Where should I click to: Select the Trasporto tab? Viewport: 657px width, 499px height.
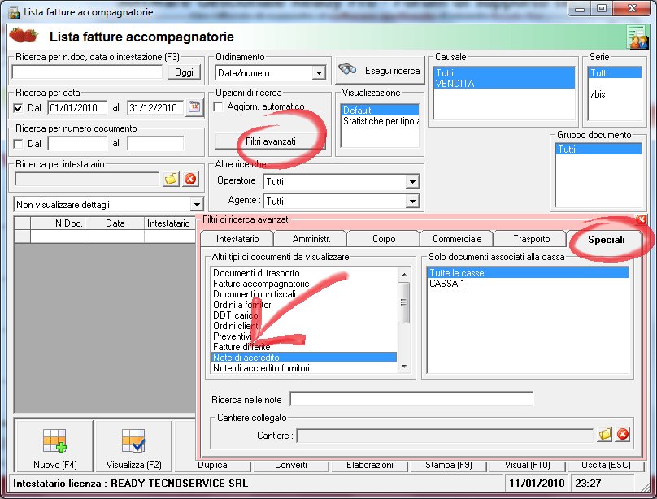pos(531,239)
